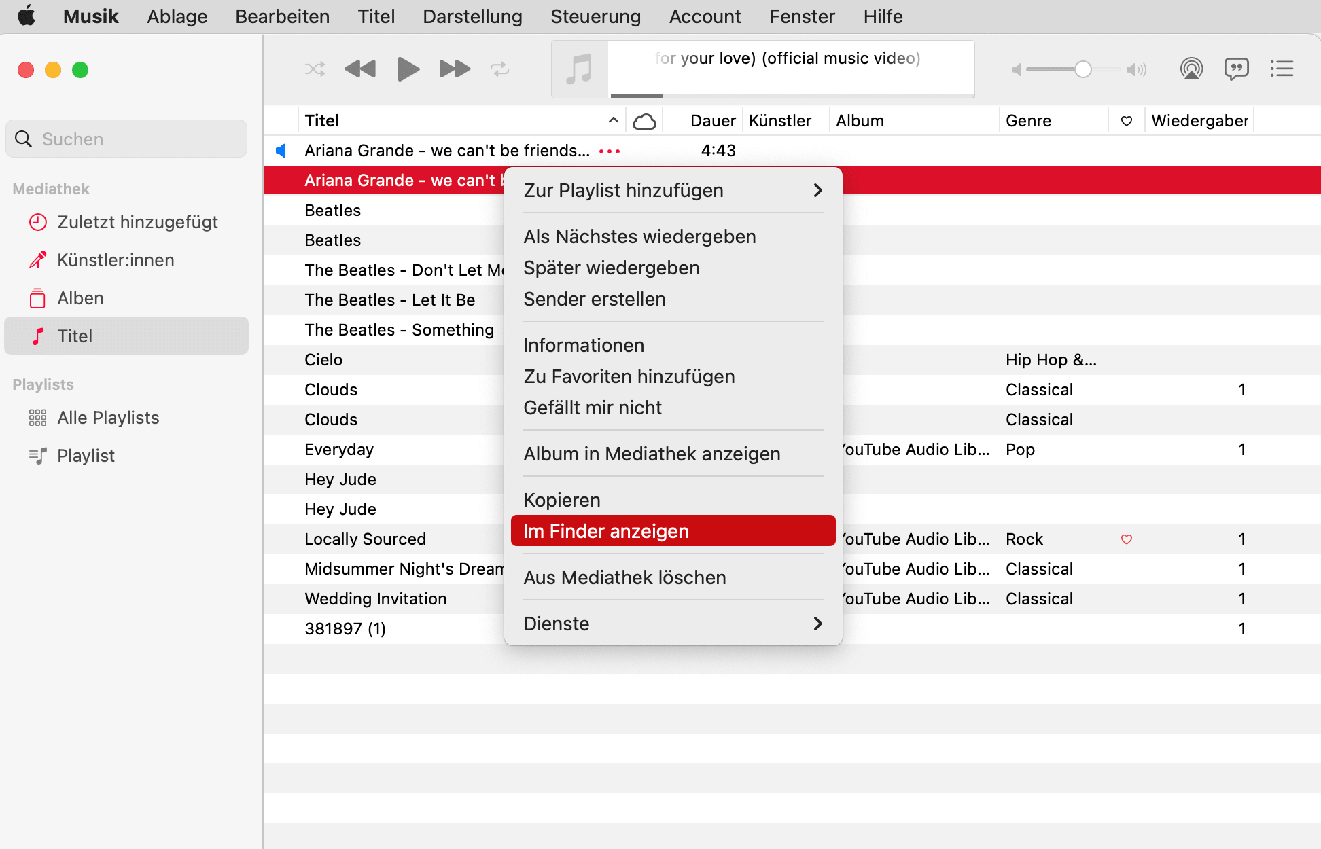Click the rewind previous track icon
The height and width of the screenshot is (849, 1321).
point(360,69)
